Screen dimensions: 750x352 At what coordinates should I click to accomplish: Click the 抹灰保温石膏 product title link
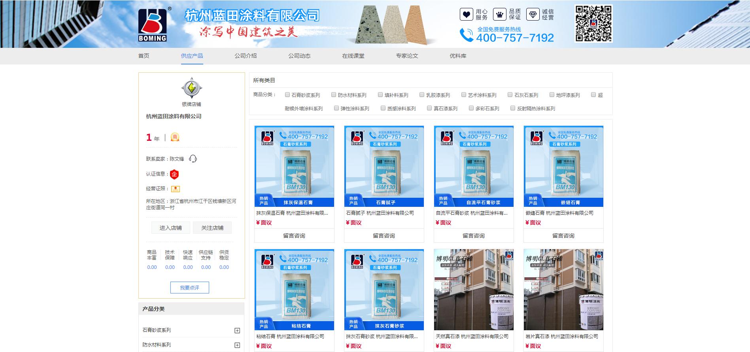[x=292, y=213]
